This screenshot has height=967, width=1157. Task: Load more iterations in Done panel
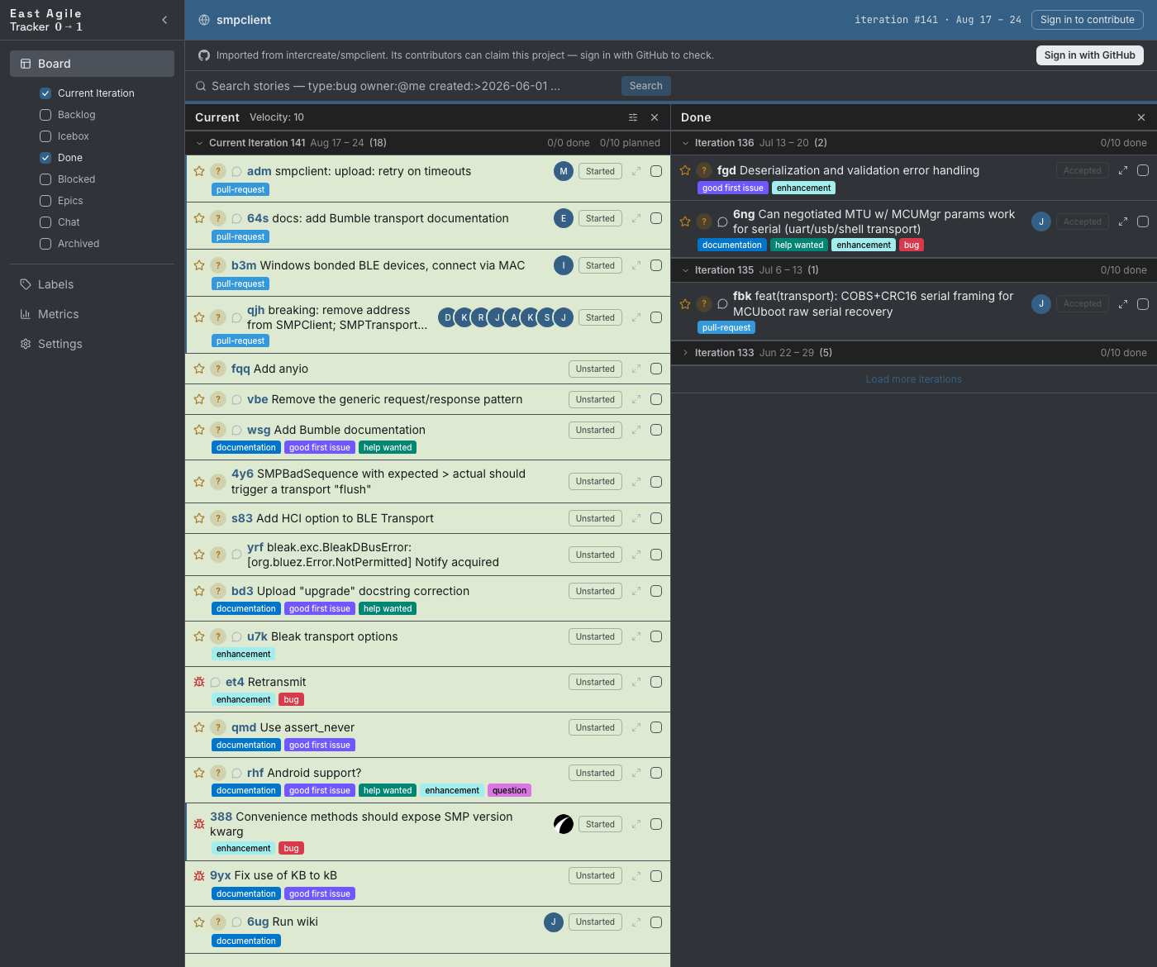tap(914, 379)
